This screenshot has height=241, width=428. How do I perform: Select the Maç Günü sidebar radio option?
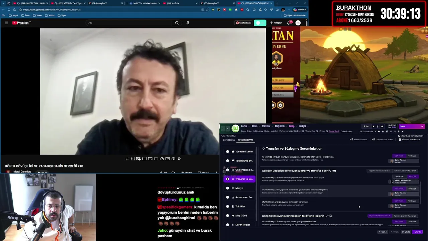coord(228,216)
